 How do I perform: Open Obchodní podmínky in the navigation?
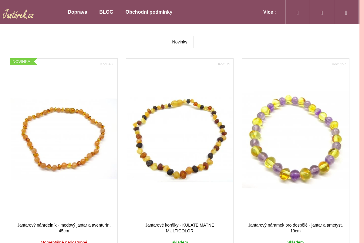point(149,12)
